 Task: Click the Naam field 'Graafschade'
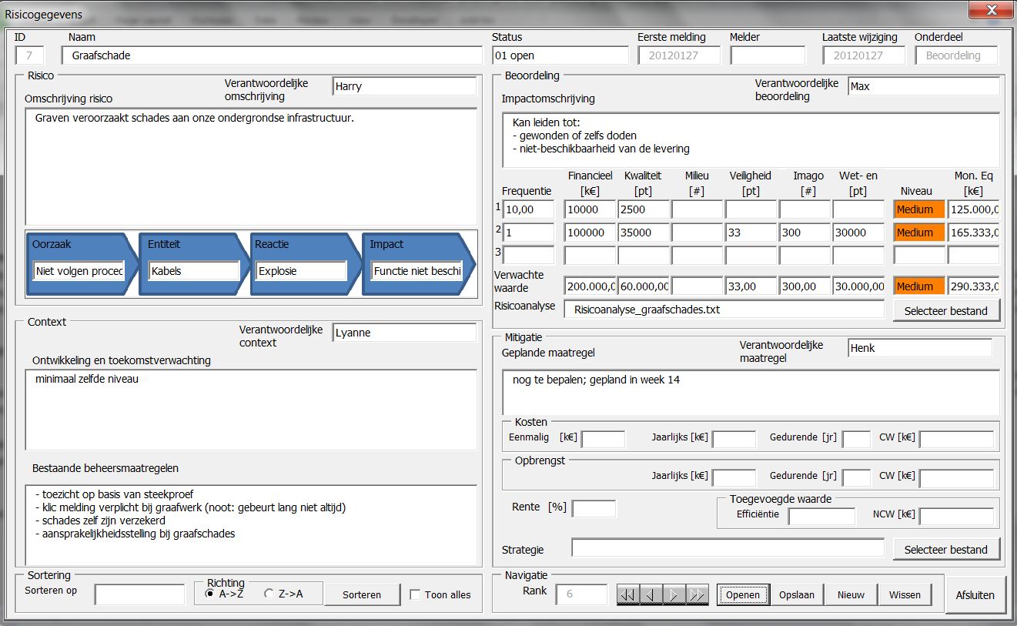point(272,55)
